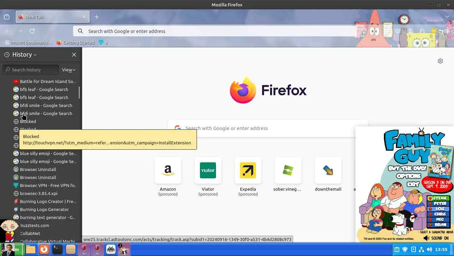Click the 'a' bookmark in toolbar
The width and height of the screenshot is (454, 256).
[103, 42]
